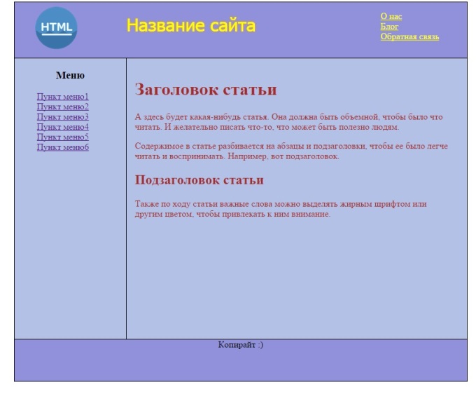Go to the "Блог" header link
The height and width of the screenshot is (394, 476).
click(389, 27)
